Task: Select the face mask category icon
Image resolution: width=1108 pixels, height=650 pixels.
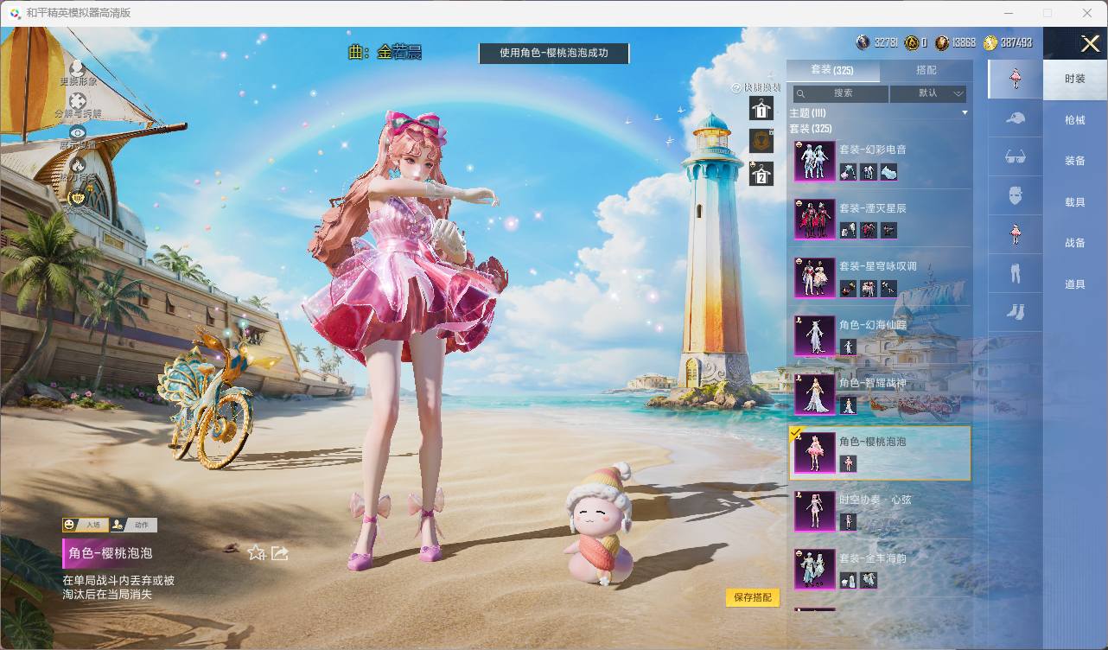Action: click(1016, 195)
